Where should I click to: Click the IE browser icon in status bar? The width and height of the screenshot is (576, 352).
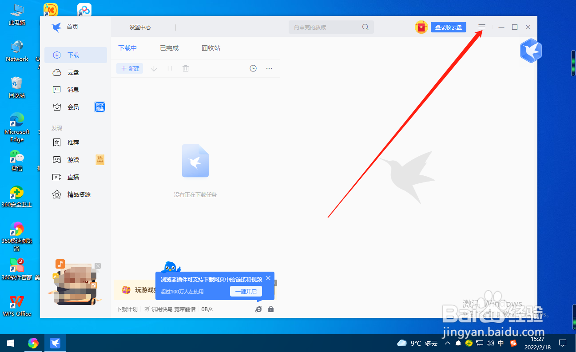tap(258, 309)
